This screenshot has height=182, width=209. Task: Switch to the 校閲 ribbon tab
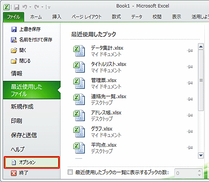coord(157,17)
